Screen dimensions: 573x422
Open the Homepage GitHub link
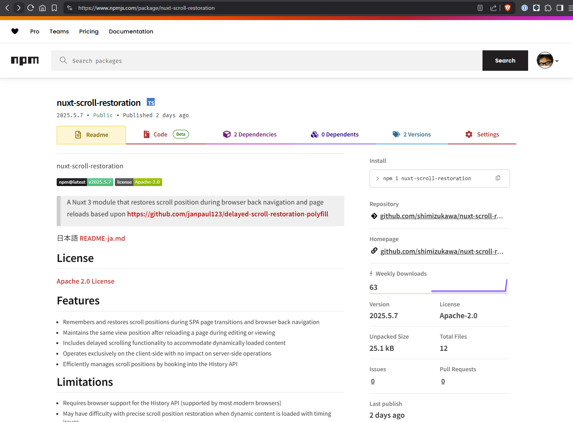click(x=442, y=251)
